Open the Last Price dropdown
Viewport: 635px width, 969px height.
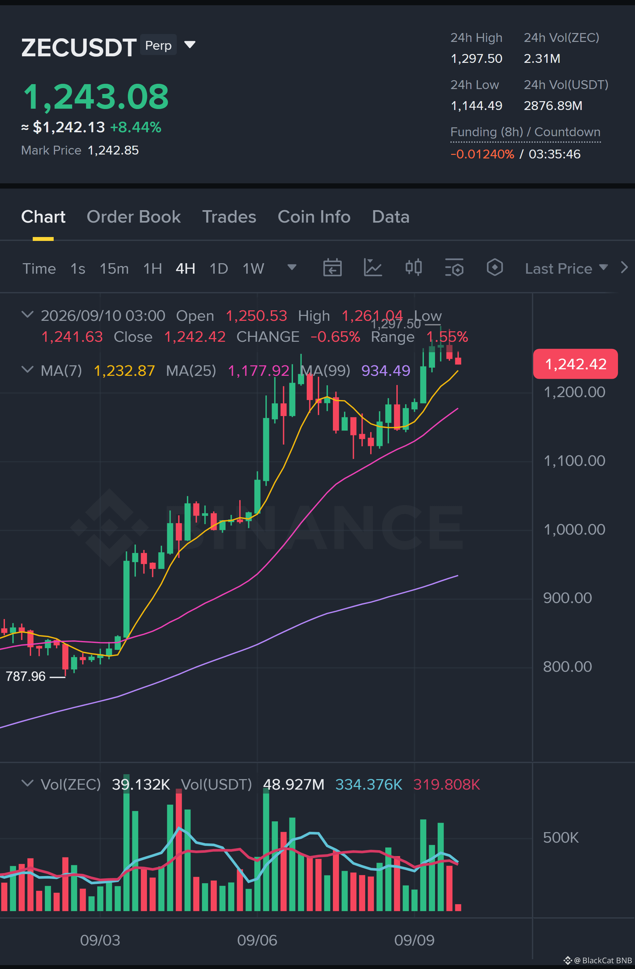click(x=566, y=269)
